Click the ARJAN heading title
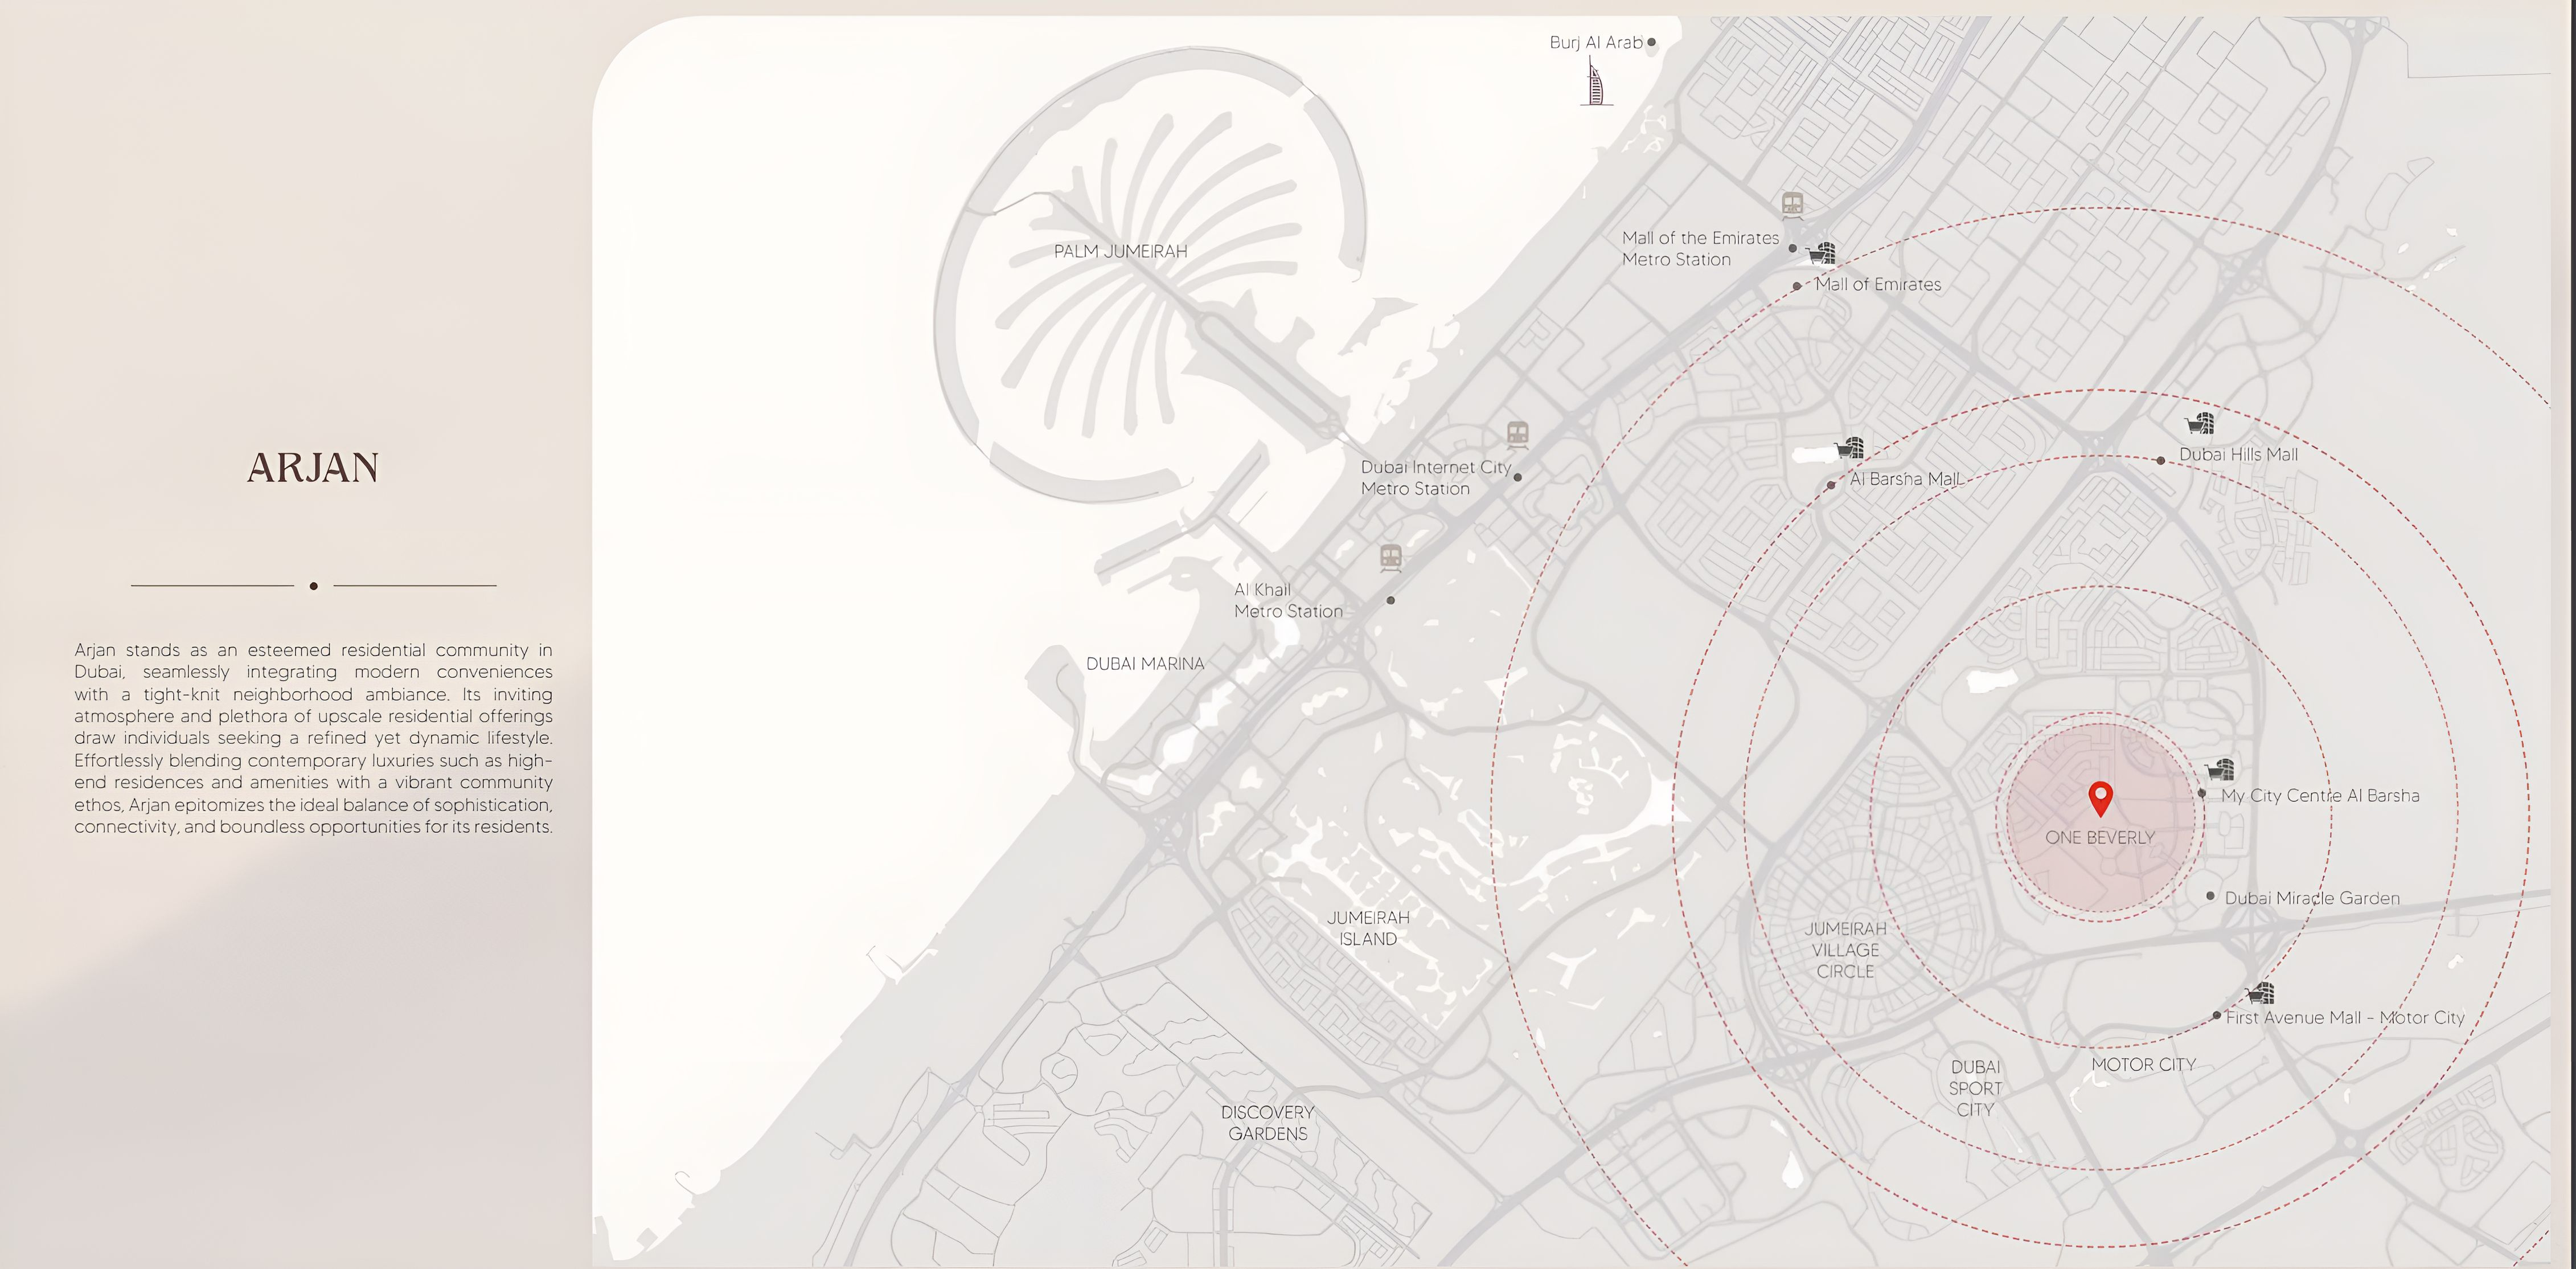 point(313,468)
